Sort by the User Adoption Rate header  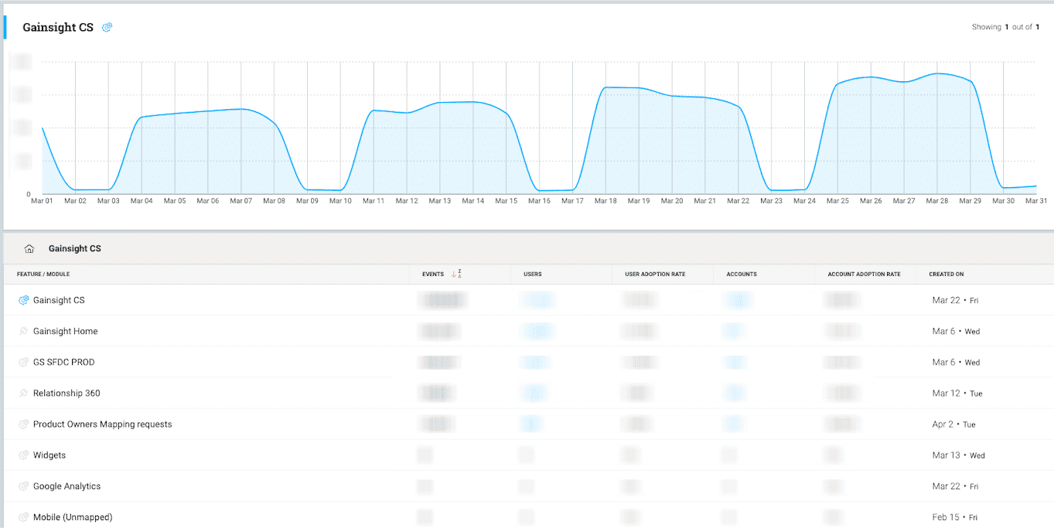click(x=655, y=274)
